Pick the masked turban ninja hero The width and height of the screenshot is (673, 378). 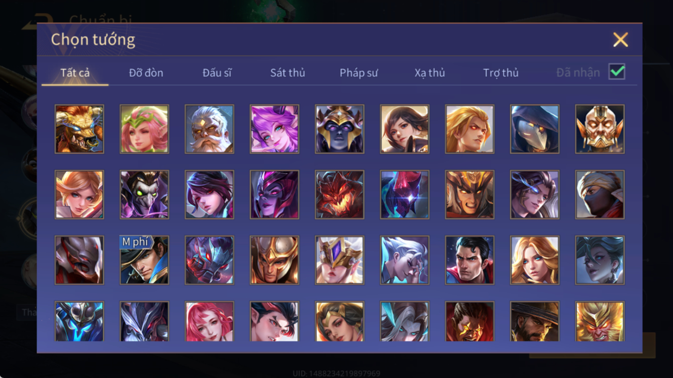[600, 195]
